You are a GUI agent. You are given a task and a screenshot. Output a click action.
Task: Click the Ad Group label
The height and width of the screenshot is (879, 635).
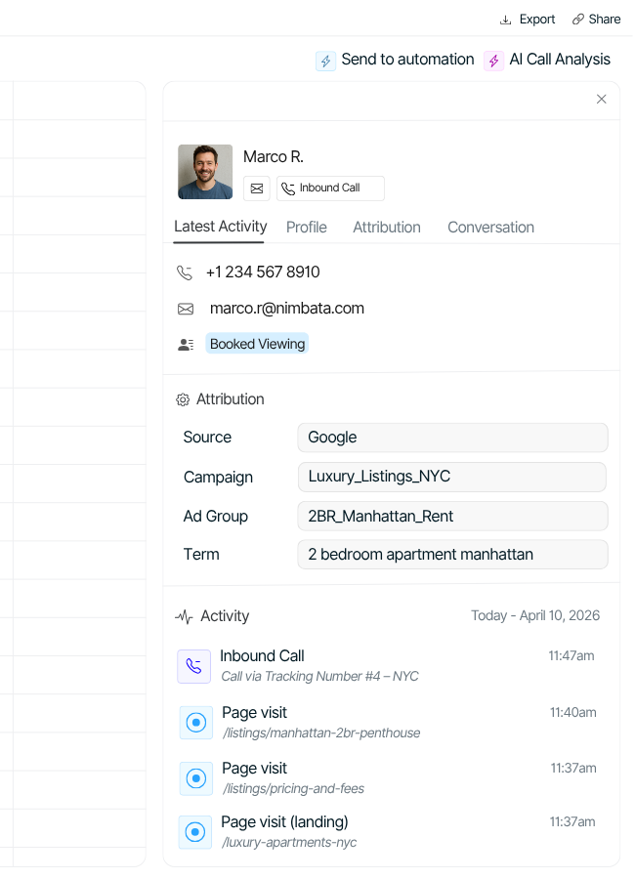click(x=215, y=517)
